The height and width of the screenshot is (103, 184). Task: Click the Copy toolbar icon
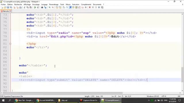point(28,7)
